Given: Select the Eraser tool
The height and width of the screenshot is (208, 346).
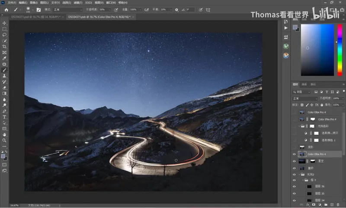Looking at the screenshot, I should pos(4,88).
